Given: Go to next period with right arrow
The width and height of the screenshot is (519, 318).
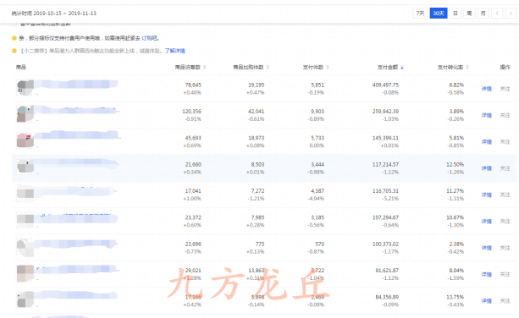Looking at the screenshot, I should tap(511, 14).
